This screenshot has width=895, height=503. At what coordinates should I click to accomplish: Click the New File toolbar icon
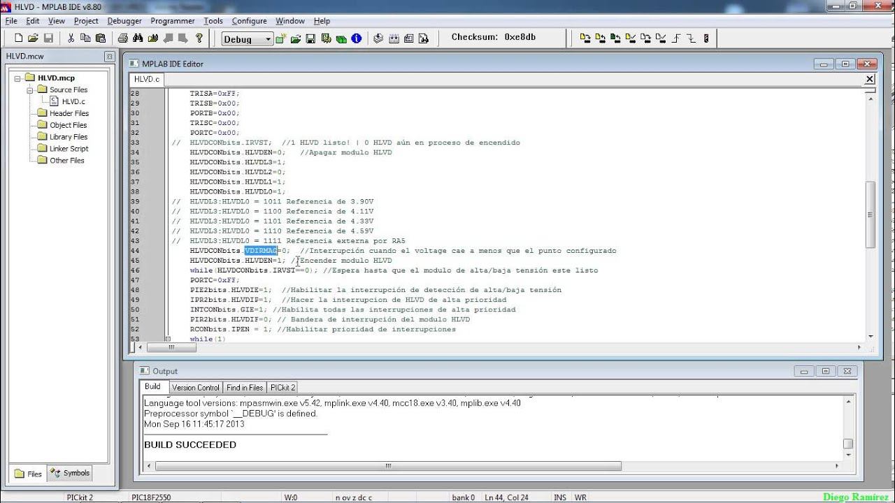coord(18,38)
